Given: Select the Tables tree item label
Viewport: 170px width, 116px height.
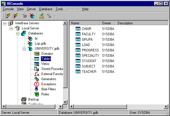Looking at the screenshot, I should (x=46, y=59).
